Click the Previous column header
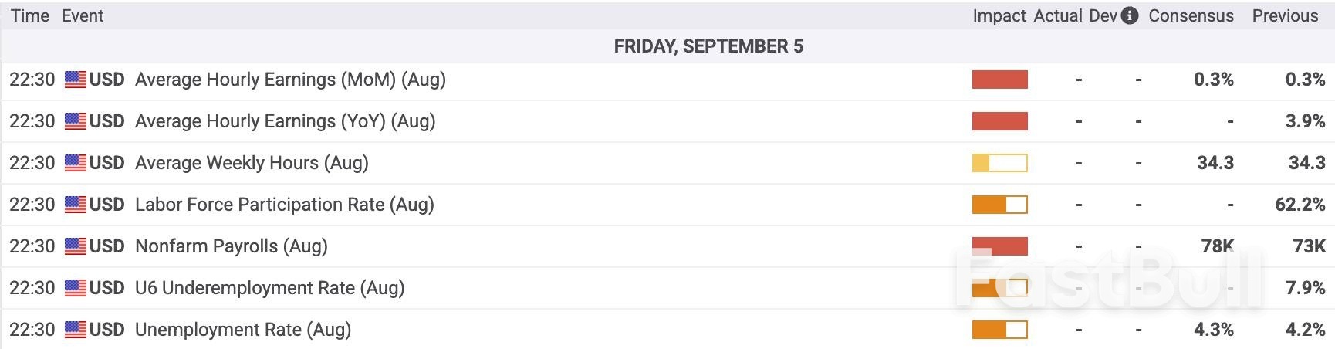This screenshot has width=1335, height=349. point(1285,15)
